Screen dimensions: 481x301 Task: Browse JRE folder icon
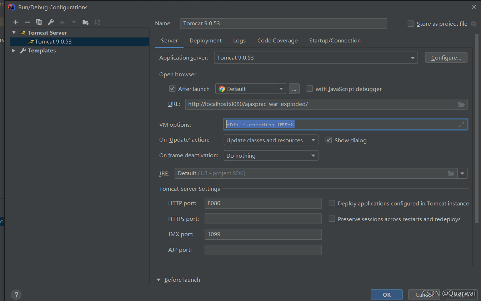pyautogui.click(x=451, y=173)
